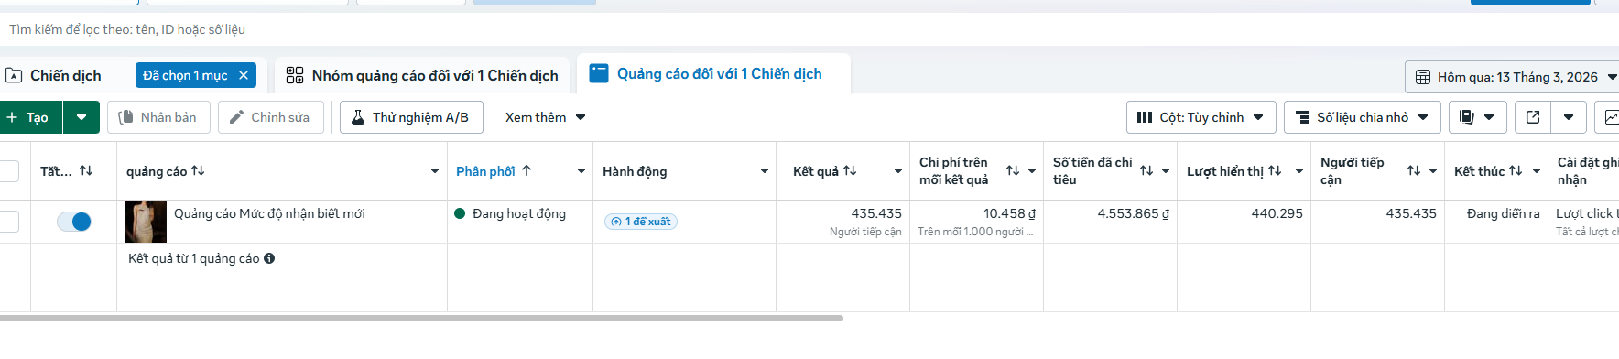This screenshot has width=1619, height=359.
Task: Click the Thử nghiệm A/B button
Action: [x=410, y=117]
